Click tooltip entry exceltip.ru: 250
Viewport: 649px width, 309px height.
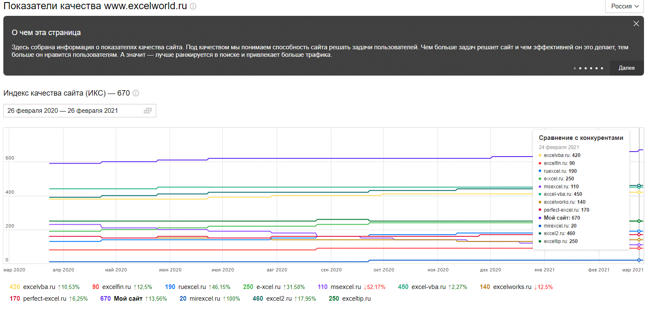(x=558, y=241)
